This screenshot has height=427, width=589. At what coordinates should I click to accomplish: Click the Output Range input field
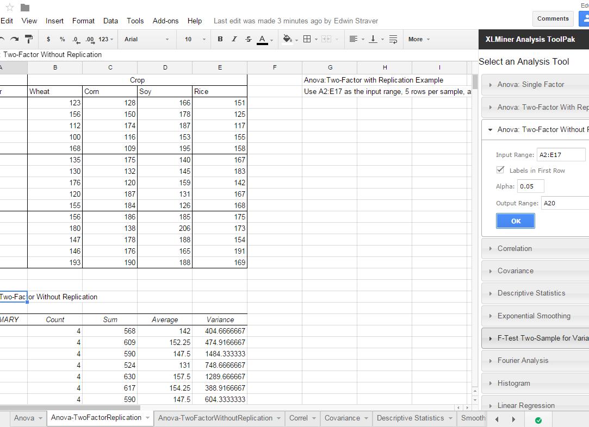click(x=565, y=203)
